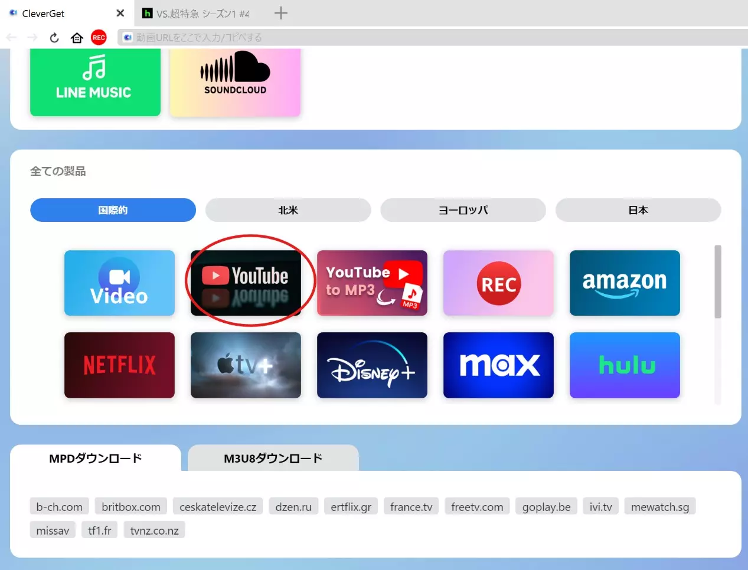Open the SoundCloud tile

tap(235, 82)
